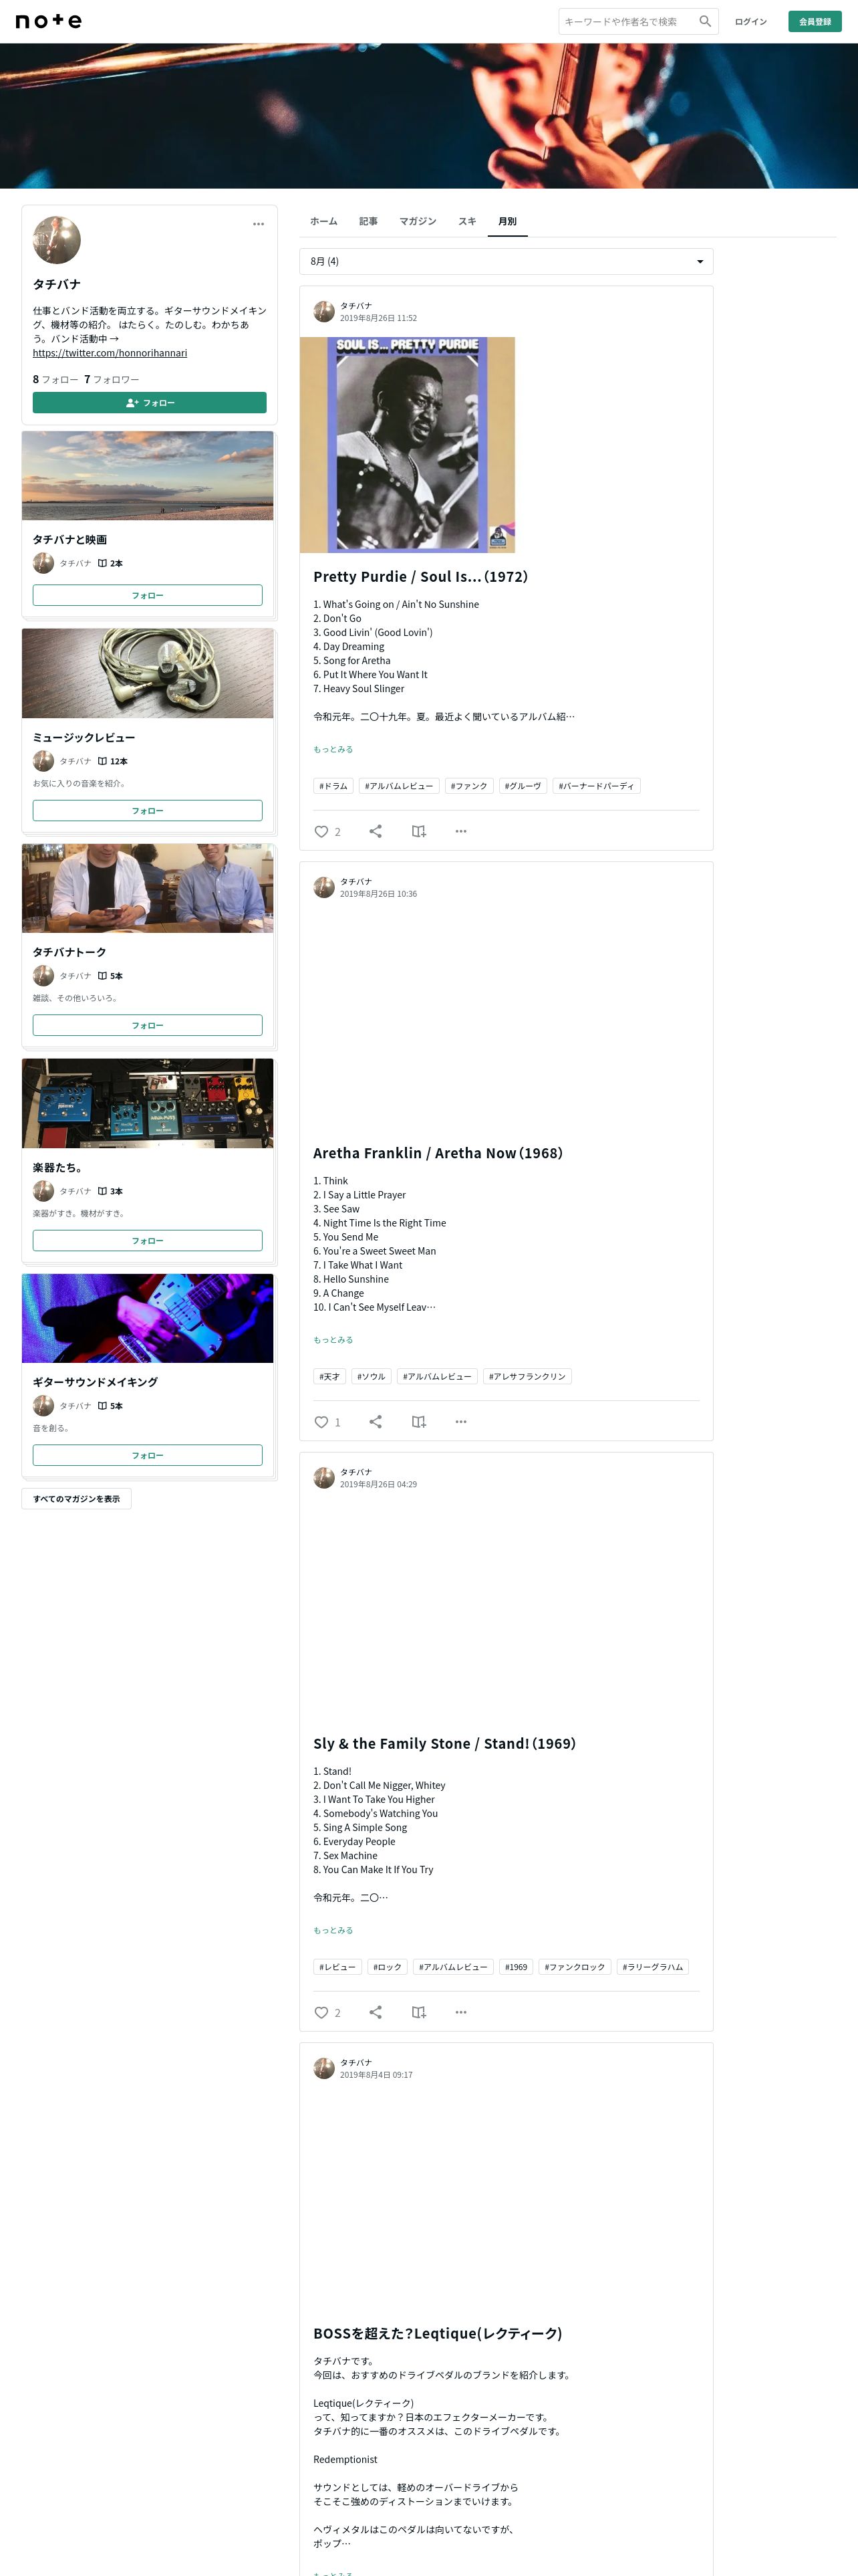The height and width of the screenshot is (2576, 858).
Task: Open the twitter.com/honnorihannari link
Action: click(x=110, y=353)
